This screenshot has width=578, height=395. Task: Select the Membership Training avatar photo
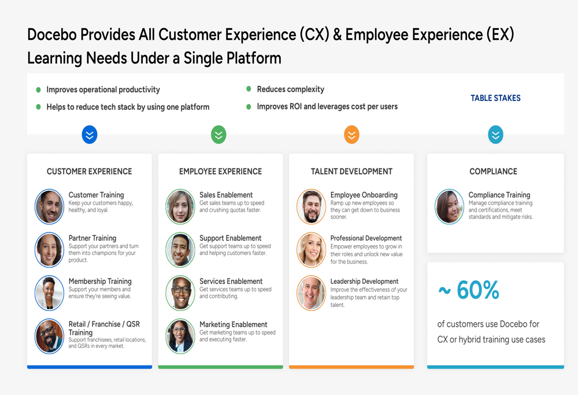coord(49,293)
